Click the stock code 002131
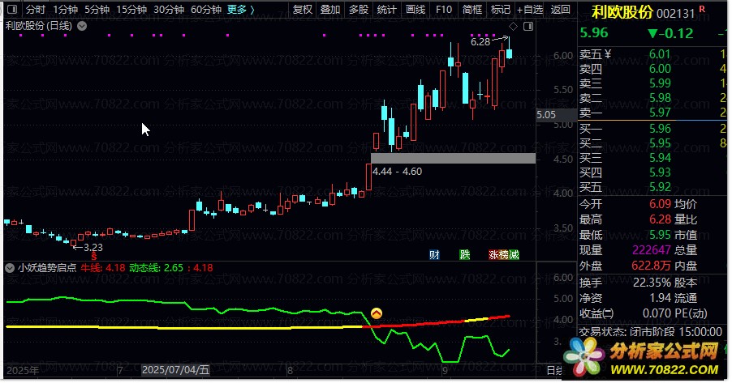The width and height of the screenshot is (732, 383). pyautogui.click(x=675, y=14)
